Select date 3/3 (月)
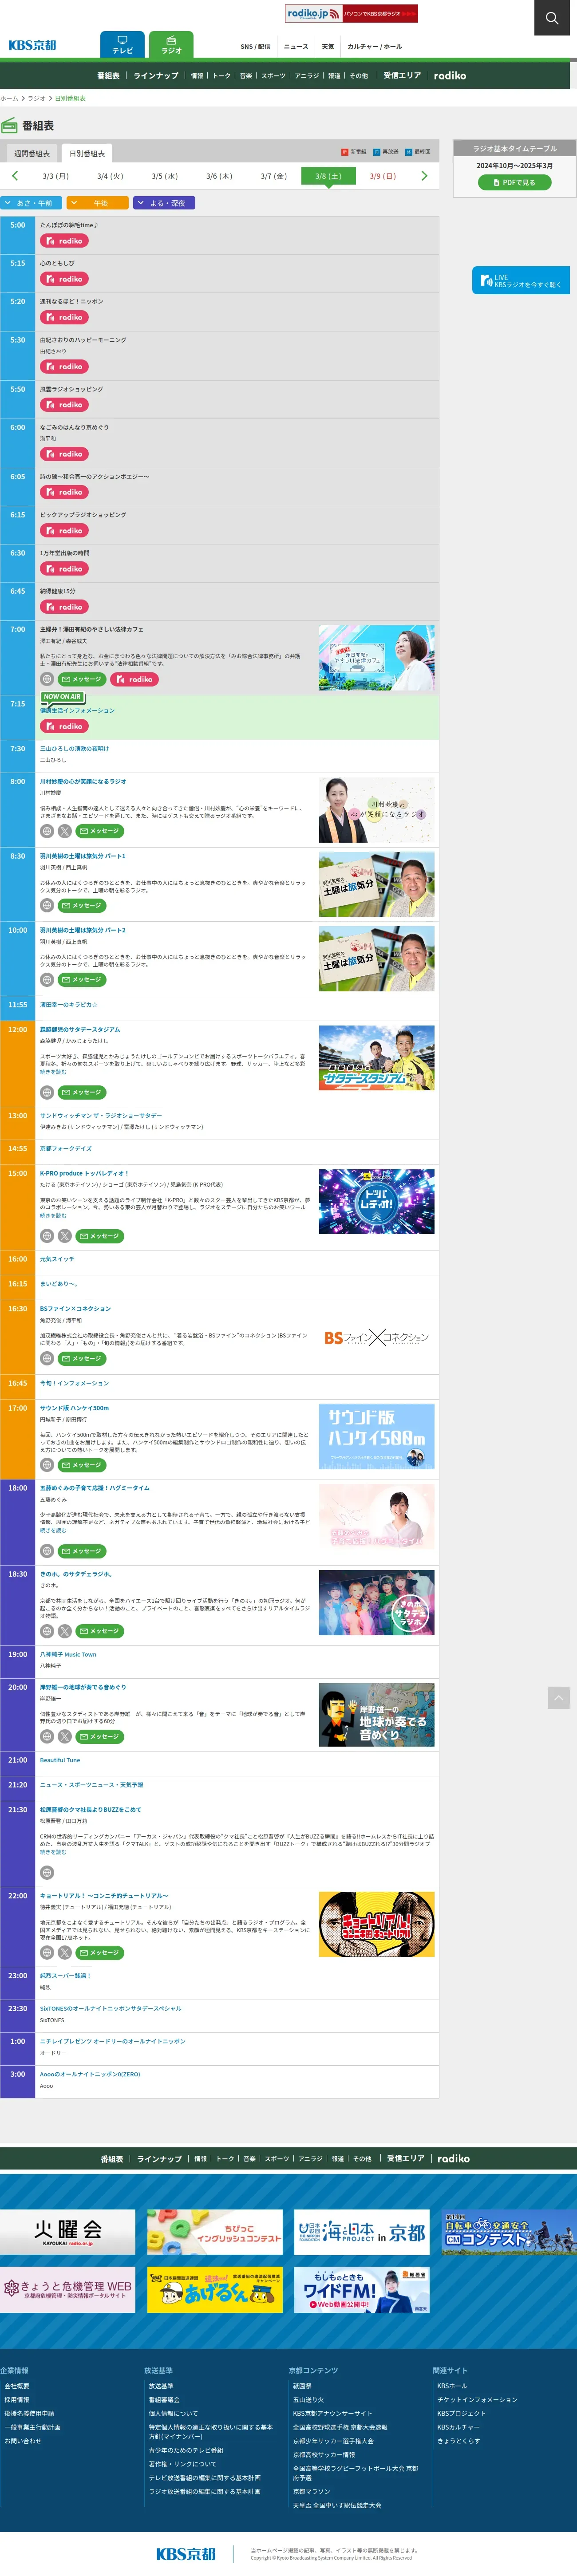The image size is (577, 2576). click(55, 176)
